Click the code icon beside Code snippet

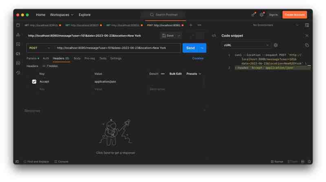pyautogui.click(x=214, y=36)
